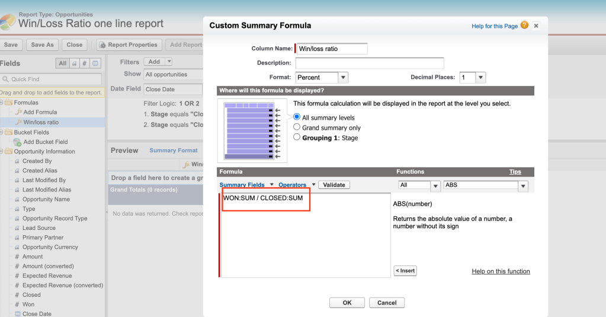Select Grouping 1: Stage radio button
The height and width of the screenshot is (317, 606).
pos(297,137)
